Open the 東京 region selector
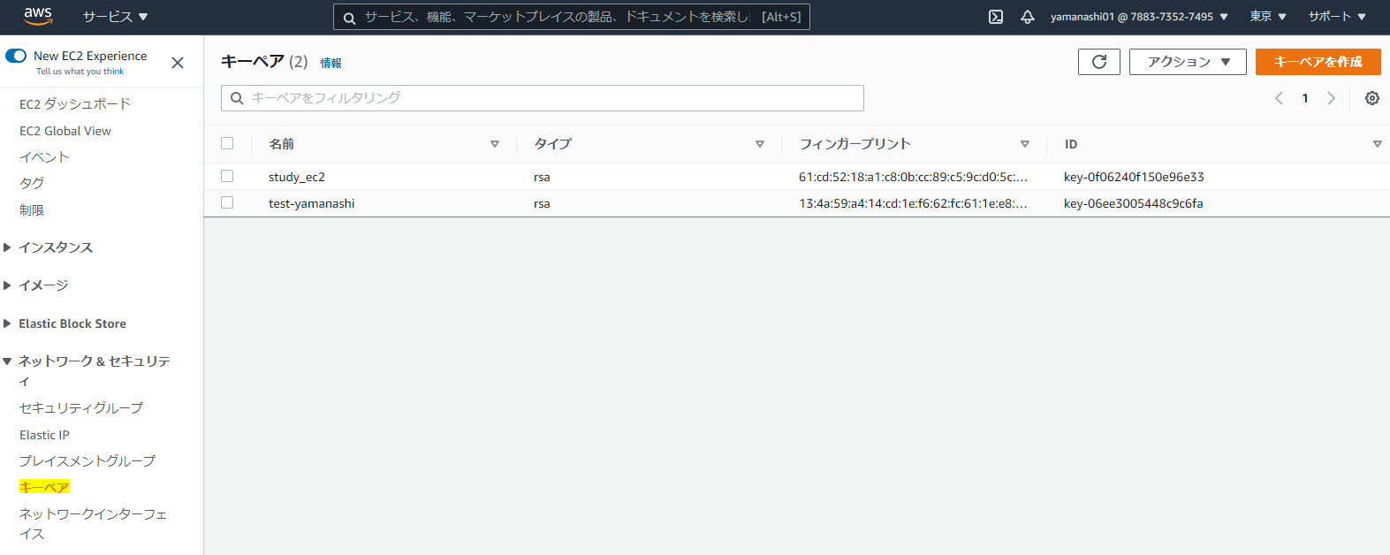 [x=1268, y=17]
